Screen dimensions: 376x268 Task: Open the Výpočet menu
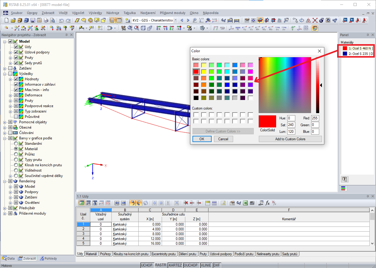point(78,13)
